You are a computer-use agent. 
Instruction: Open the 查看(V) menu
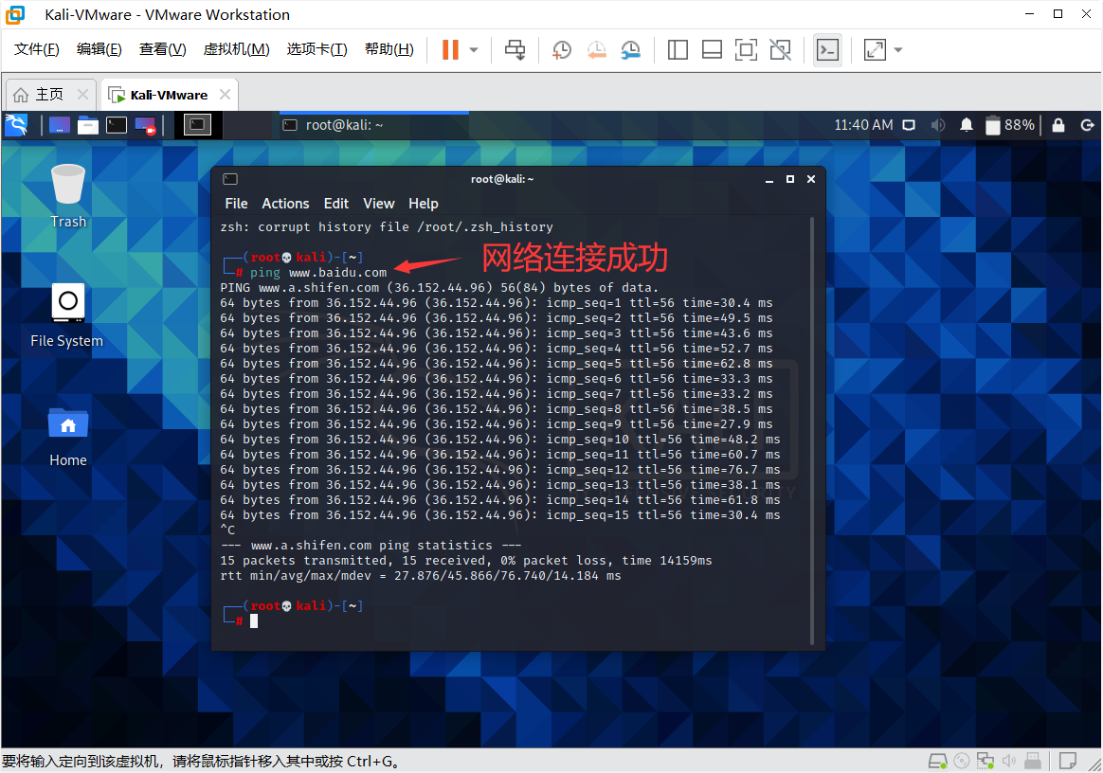tap(162, 49)
